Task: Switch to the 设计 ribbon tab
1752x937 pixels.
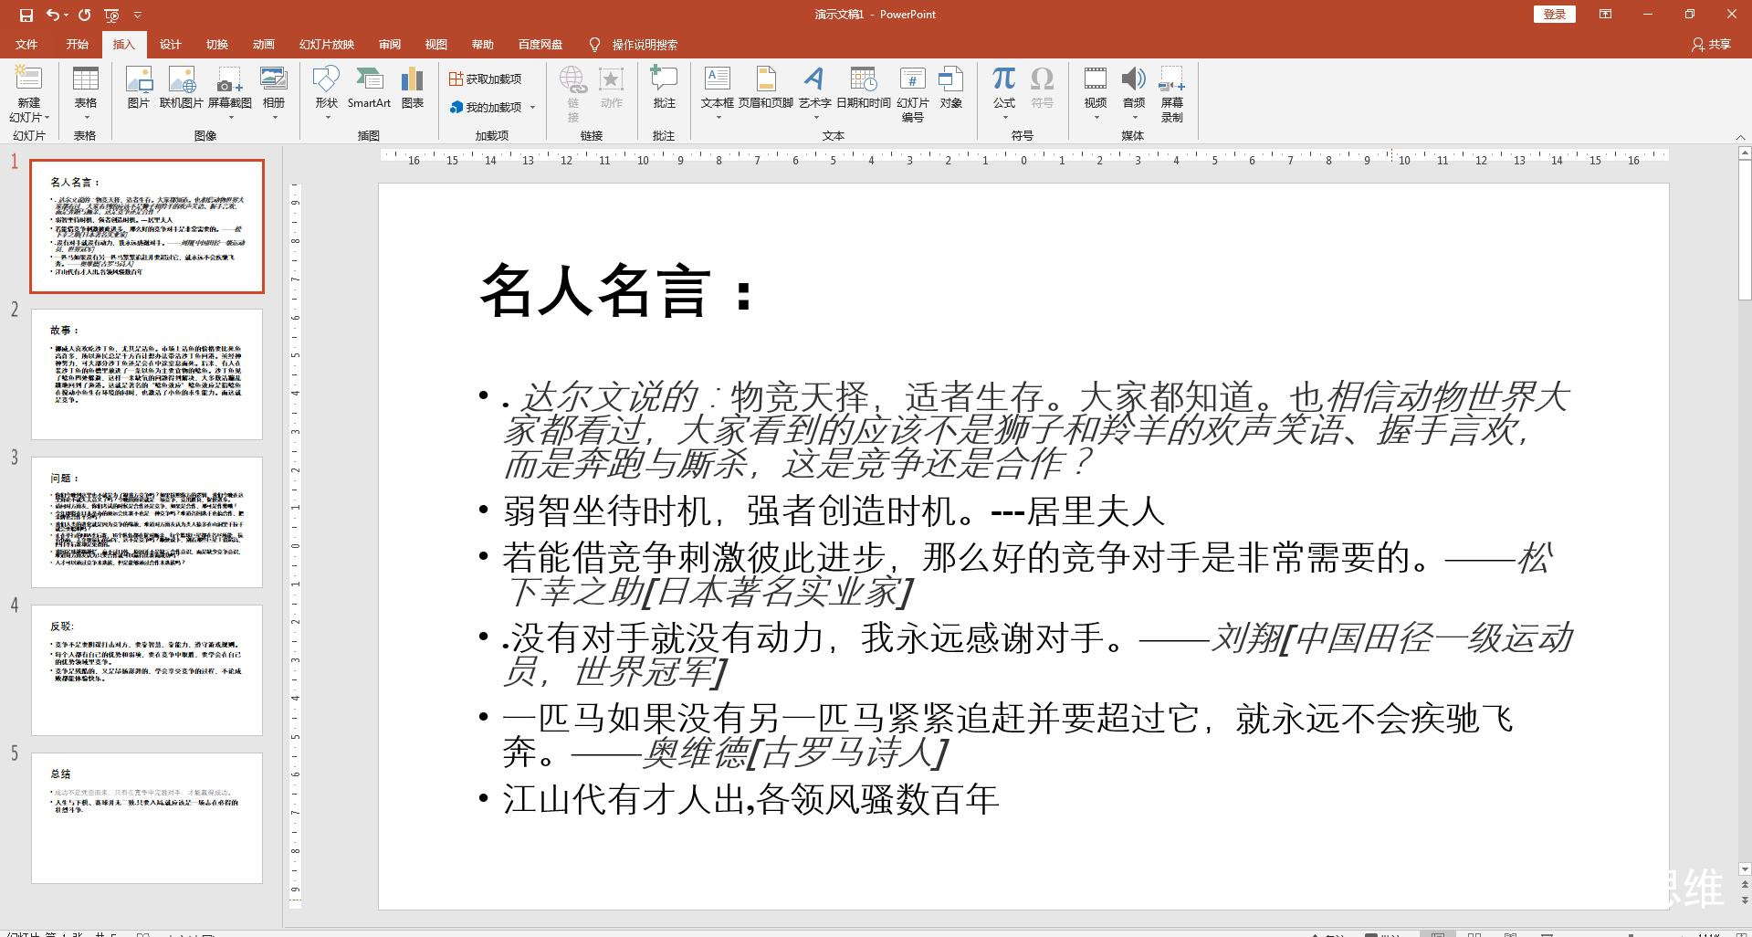Action: click(170, 44)
